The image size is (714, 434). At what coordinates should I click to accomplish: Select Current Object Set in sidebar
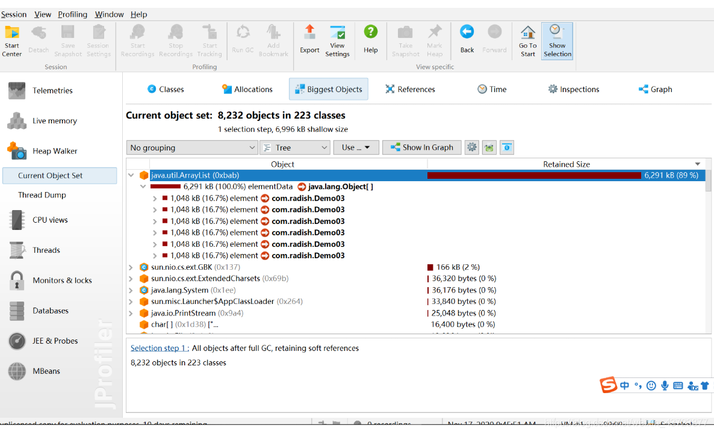(60, 176)
